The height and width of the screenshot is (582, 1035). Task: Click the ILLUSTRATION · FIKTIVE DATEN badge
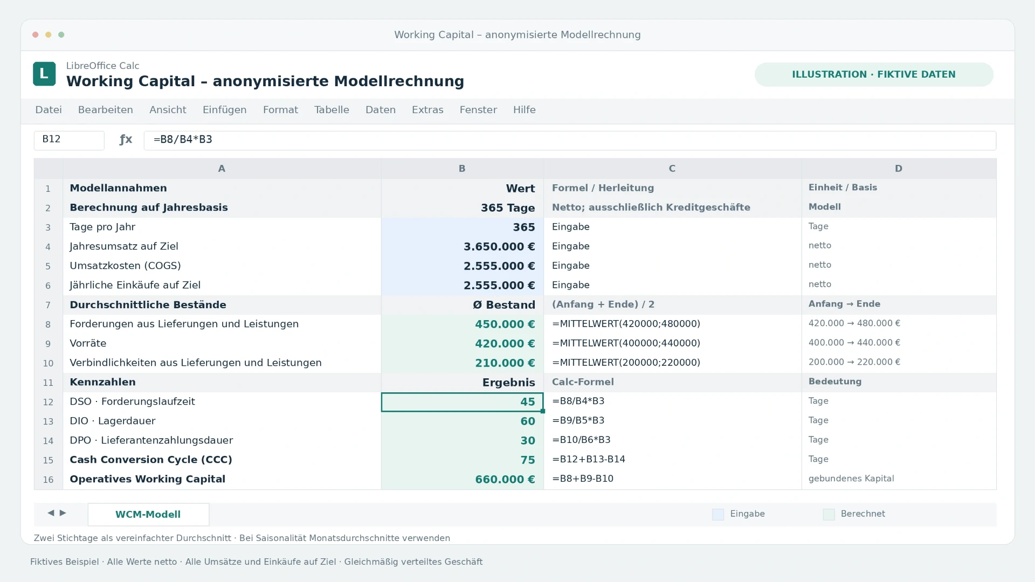(x=874, y=74)
